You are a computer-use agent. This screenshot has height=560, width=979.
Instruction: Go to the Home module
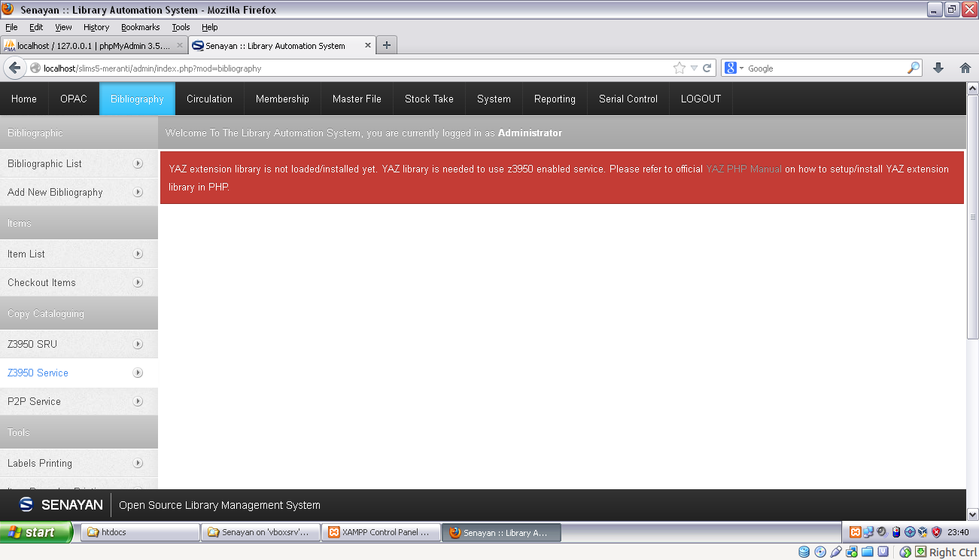[x=24, y=99]
